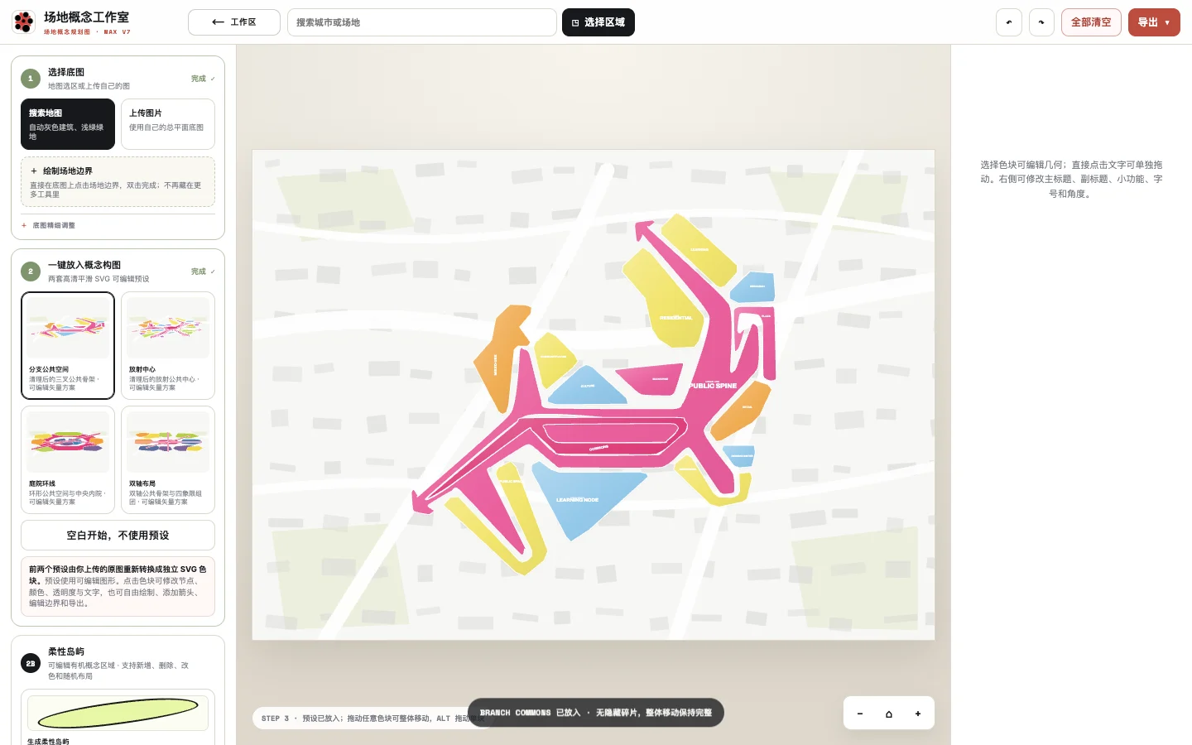Clear everything with 全部清空
This screenshot has width=1192, height=745.
coord(1091,22)
